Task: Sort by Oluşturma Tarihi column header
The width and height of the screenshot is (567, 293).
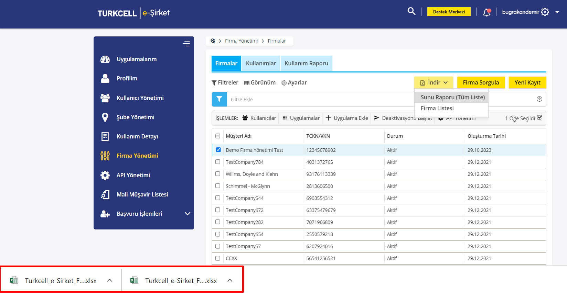Action: coord(486,136)
